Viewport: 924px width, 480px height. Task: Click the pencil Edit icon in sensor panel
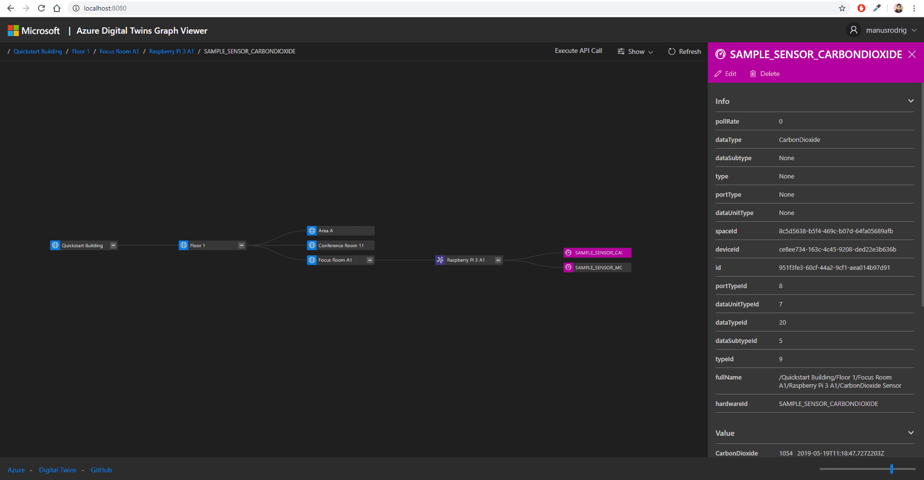[718, 74]
